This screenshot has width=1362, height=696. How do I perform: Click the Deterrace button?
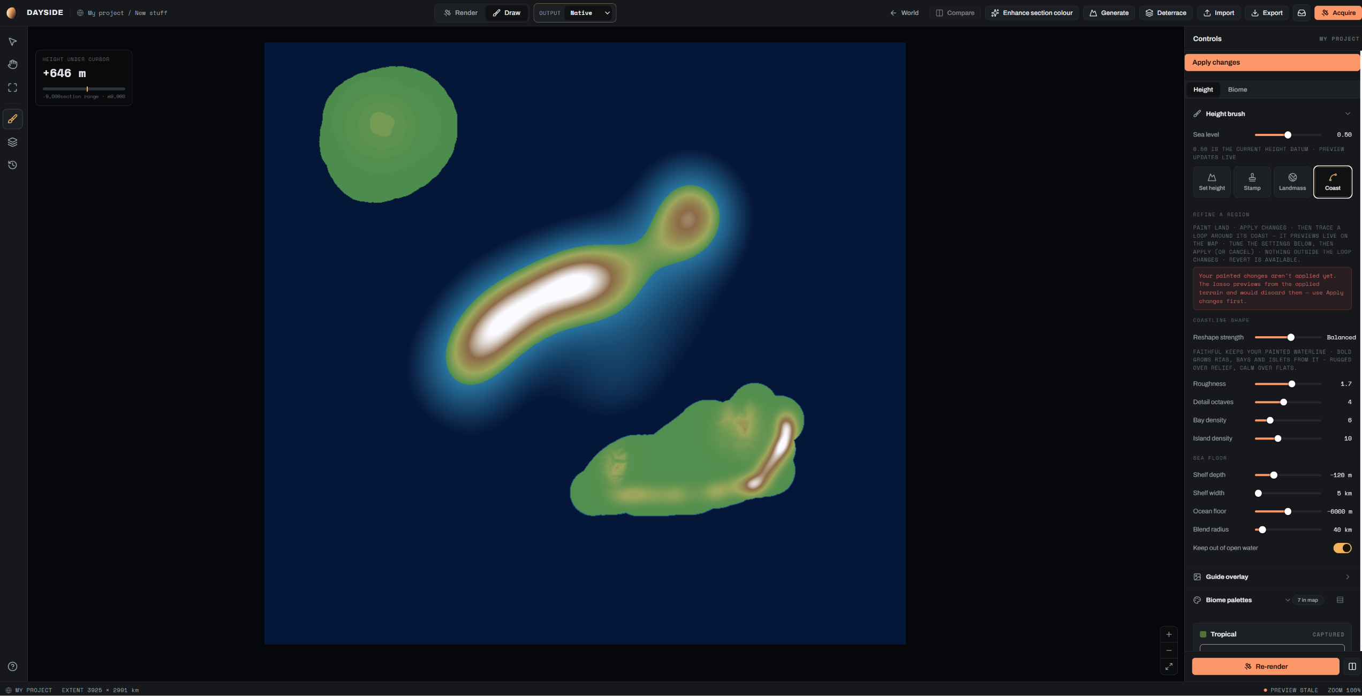click(1166, 13)
